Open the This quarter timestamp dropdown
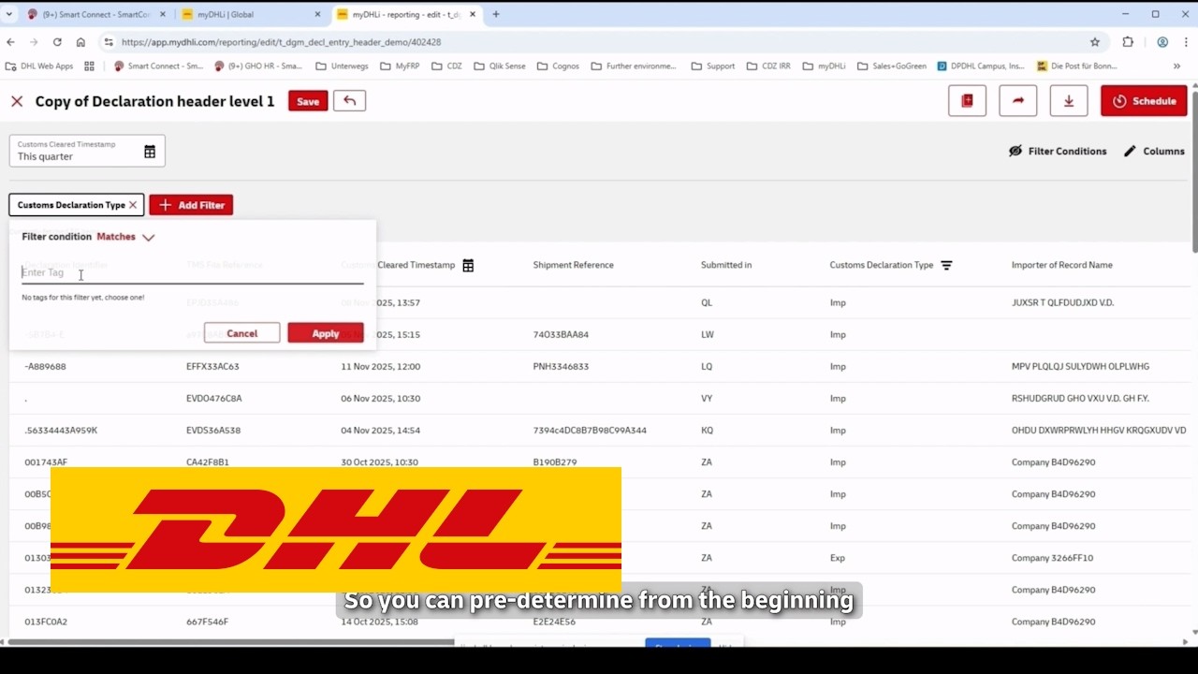 (87, 151)
